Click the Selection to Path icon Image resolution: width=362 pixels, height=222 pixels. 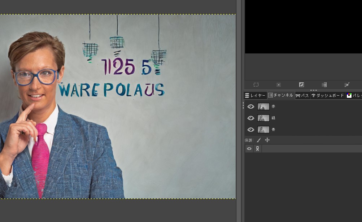[x=347, y=85]
